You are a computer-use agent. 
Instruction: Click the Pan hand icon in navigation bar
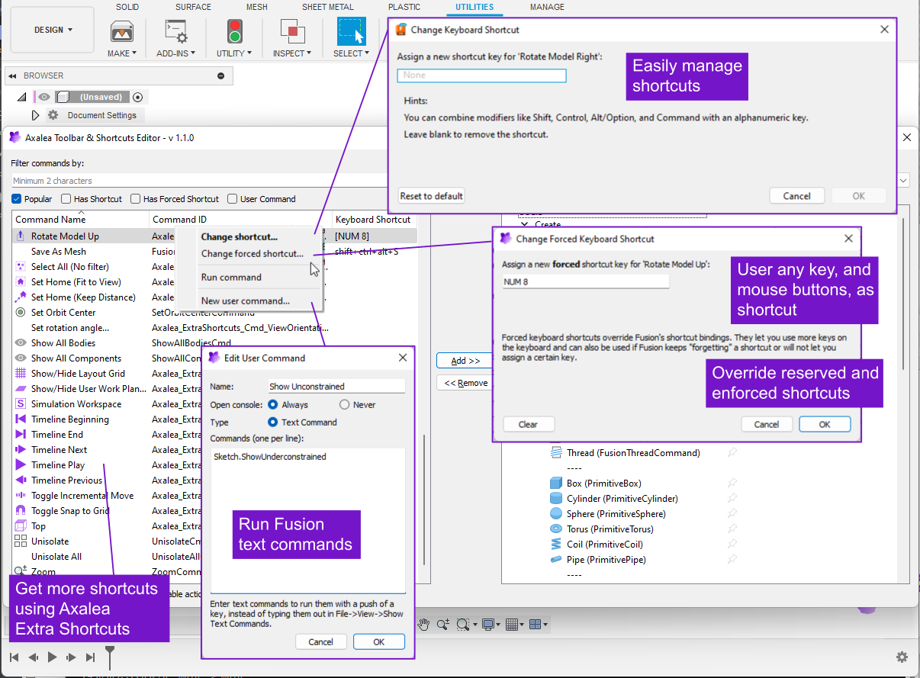[423, 625]
